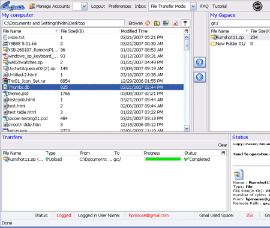Viewport: 270px width, 228px height.
Task: Click the Gspace path field gs:/
Action: point(239,23)
